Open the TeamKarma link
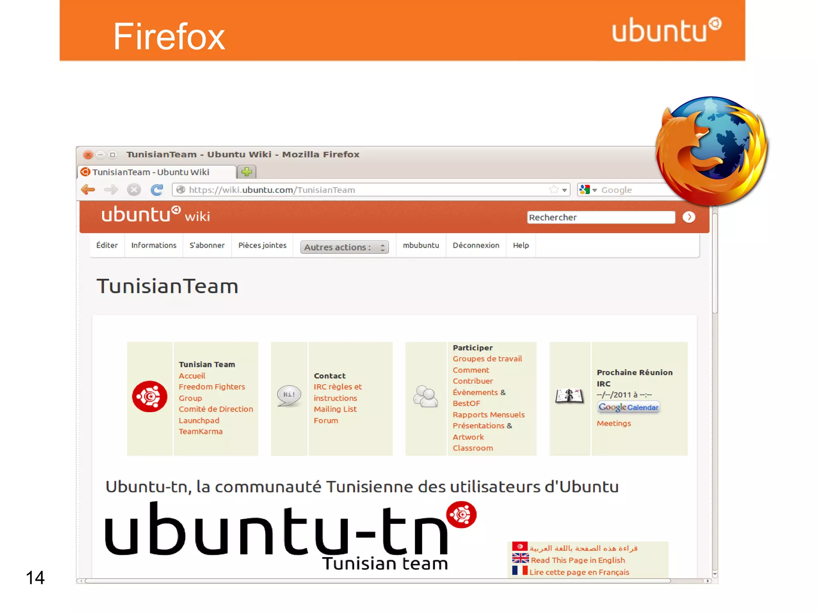The width and height of the screenshot is (818, 613). (x=201, y=431)
